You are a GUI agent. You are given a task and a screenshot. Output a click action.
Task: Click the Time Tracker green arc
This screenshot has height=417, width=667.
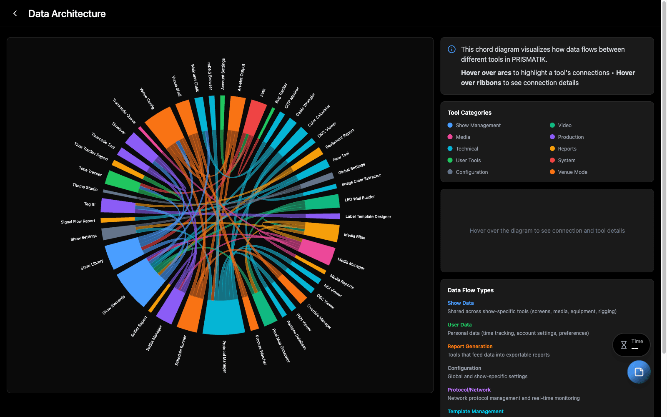point(123,181)
